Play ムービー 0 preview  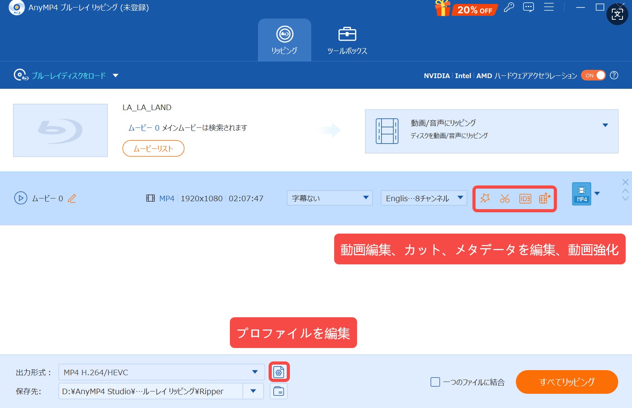21,198
